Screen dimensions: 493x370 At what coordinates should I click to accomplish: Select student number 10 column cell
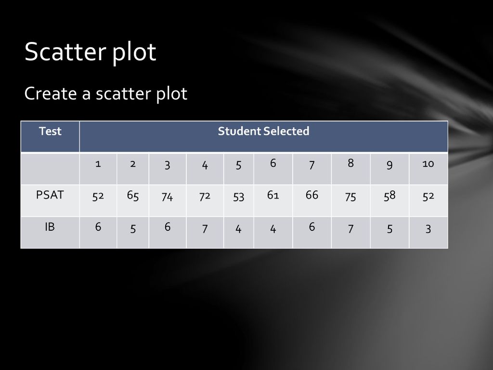click(x=428, y=164)
